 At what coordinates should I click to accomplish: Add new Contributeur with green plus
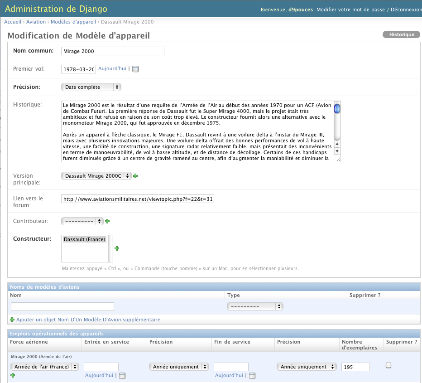click(x=107, y=221)
